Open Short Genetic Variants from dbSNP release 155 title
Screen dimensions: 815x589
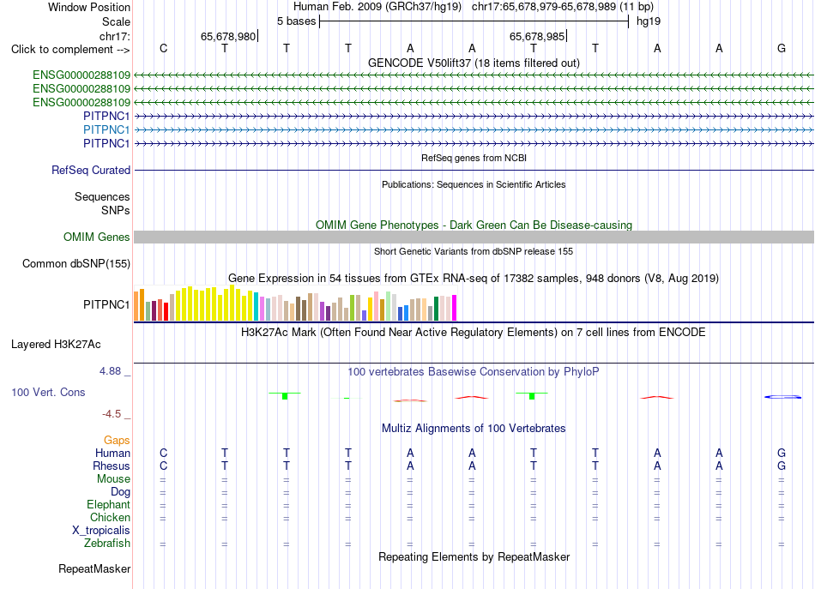click(x=474, y=251)
